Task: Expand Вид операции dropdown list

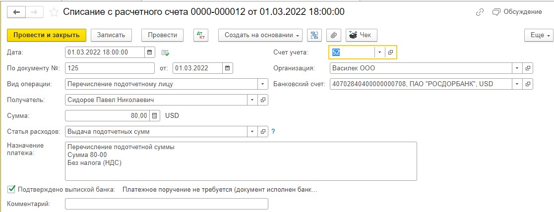Action: [x=263, y=84]
